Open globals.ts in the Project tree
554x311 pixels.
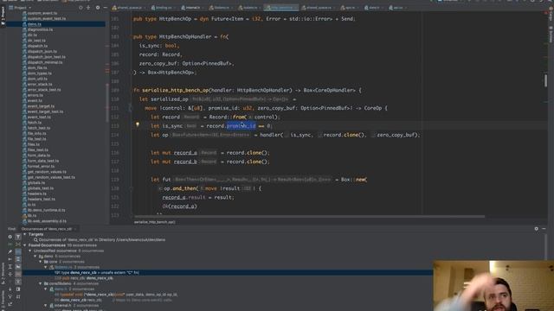(36, 182)
